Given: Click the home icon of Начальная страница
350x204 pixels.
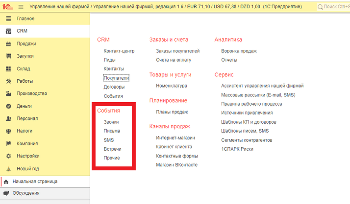Looking at the screenshot, I should [x=6, y=181].
